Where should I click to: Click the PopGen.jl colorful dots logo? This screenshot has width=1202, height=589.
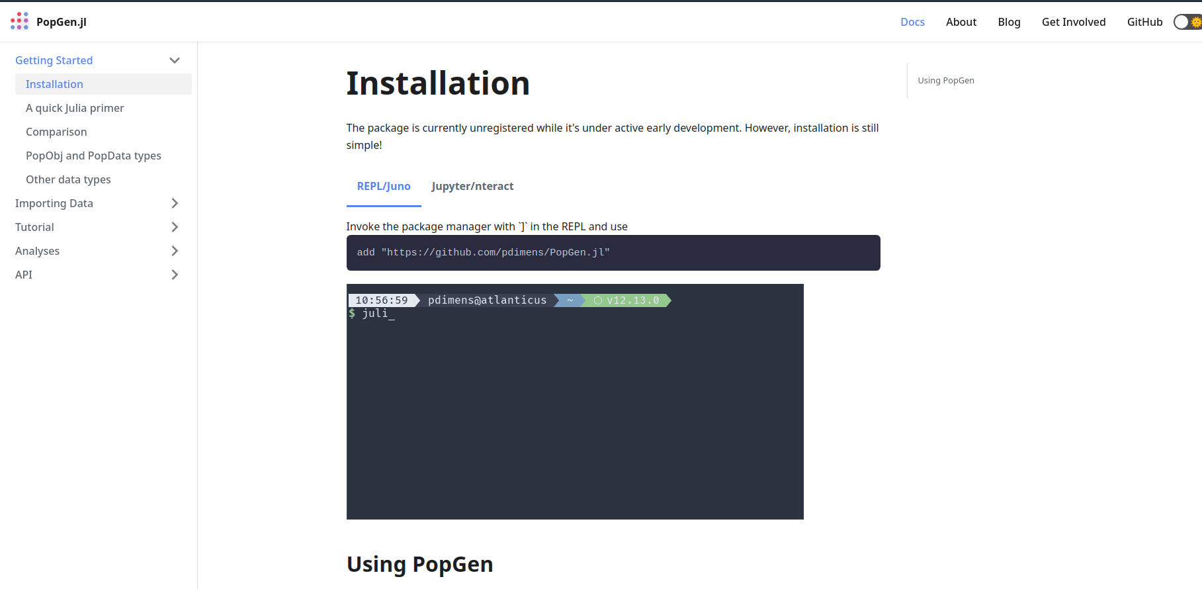pos(20,21)
